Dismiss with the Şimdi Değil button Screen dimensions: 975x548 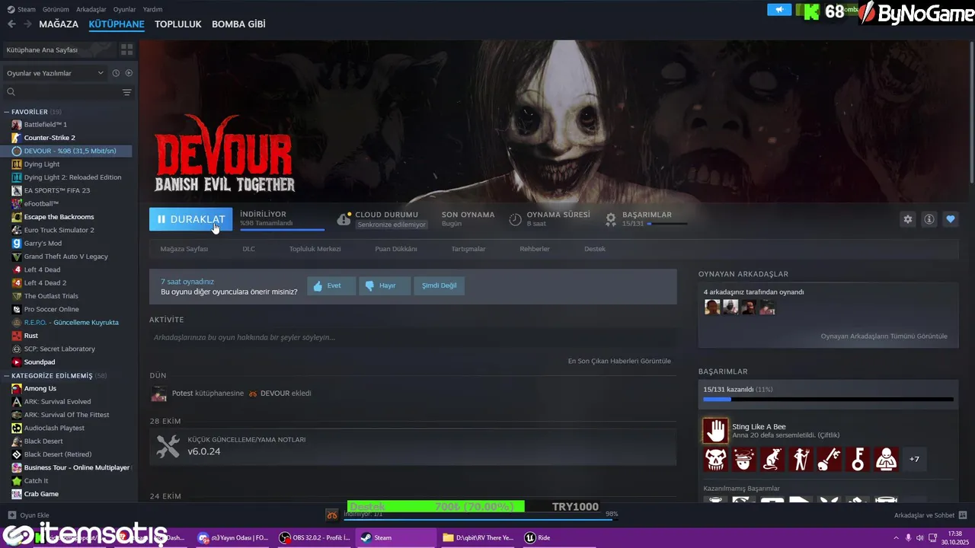coord(440,285)
